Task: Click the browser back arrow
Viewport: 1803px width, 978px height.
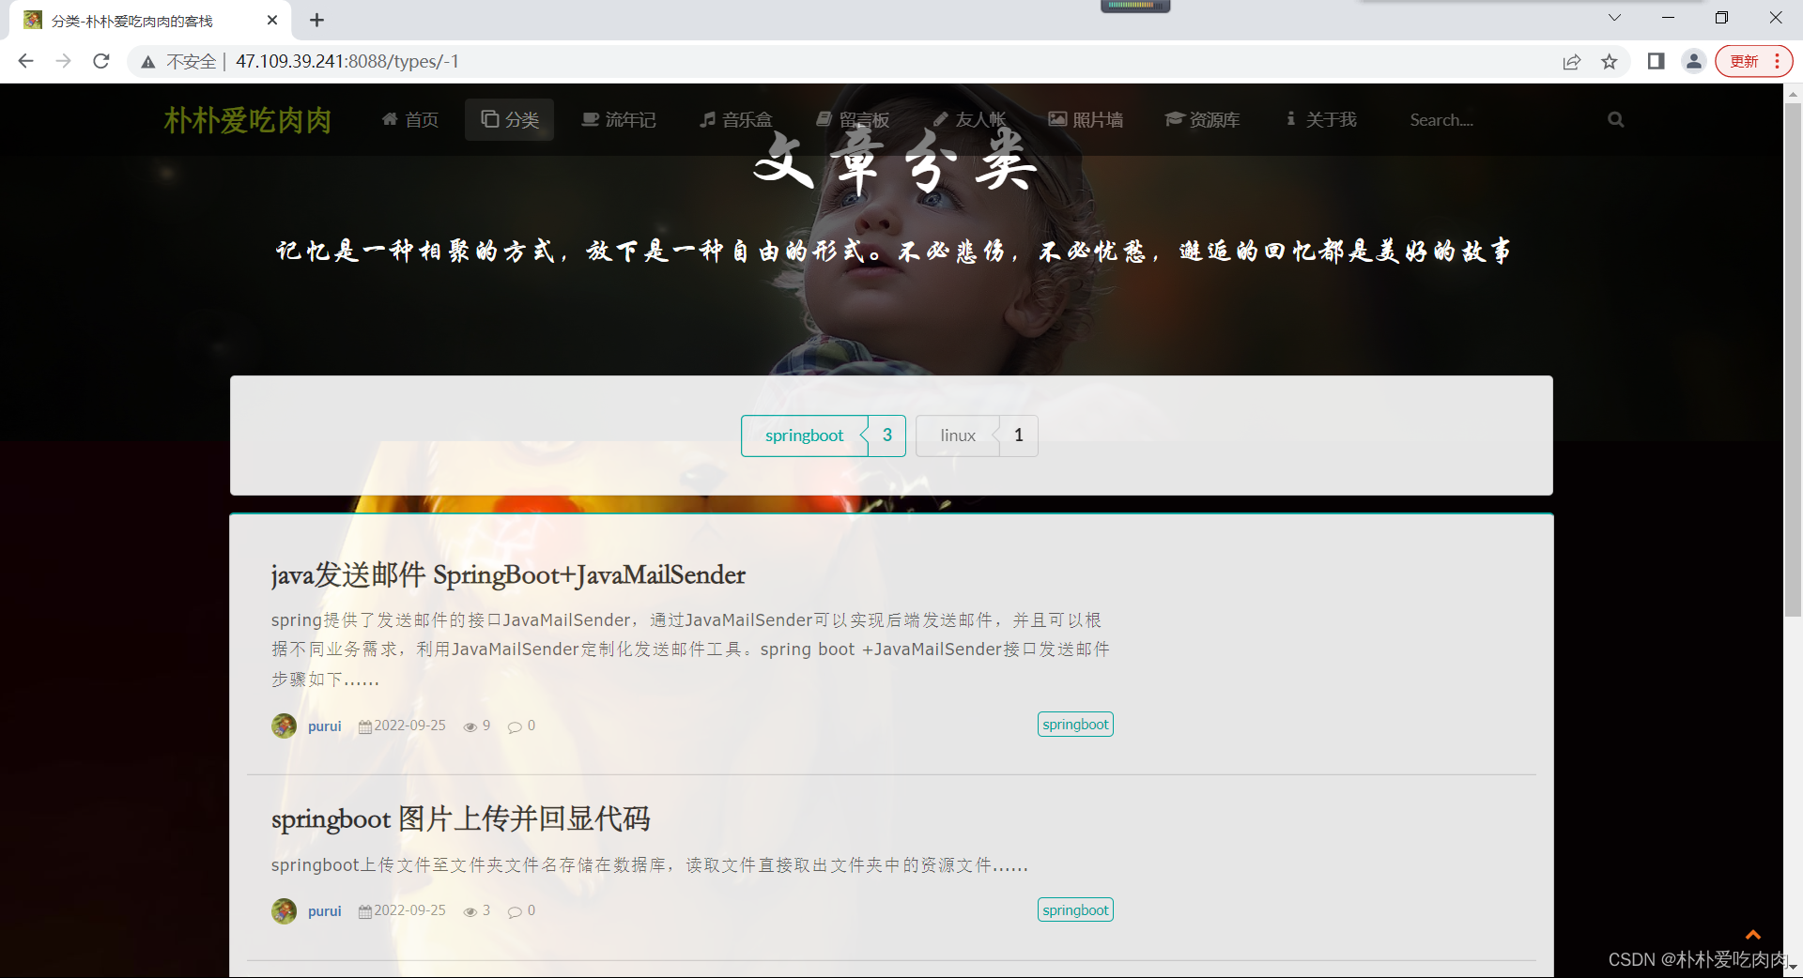Action: 25,61
